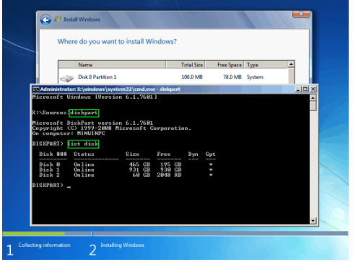Click the console title bar text 'Administrator'
Viewport: 353px width, 262px height.
tap(58, 89)
